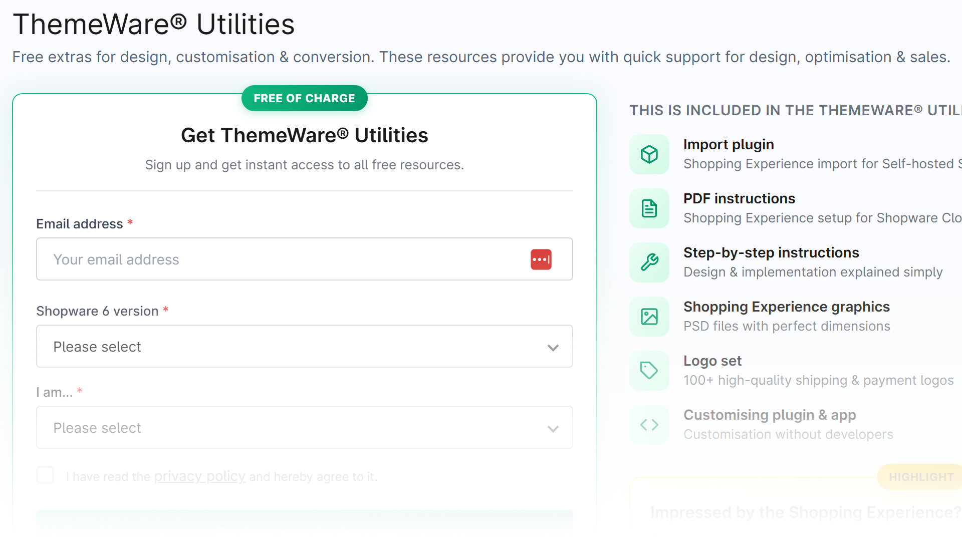Image resolution: width=962 pixels, height=541 pixels.
Task: Click 'Shopping Experience import for Self-hosted' description
Action: (822, 164)
